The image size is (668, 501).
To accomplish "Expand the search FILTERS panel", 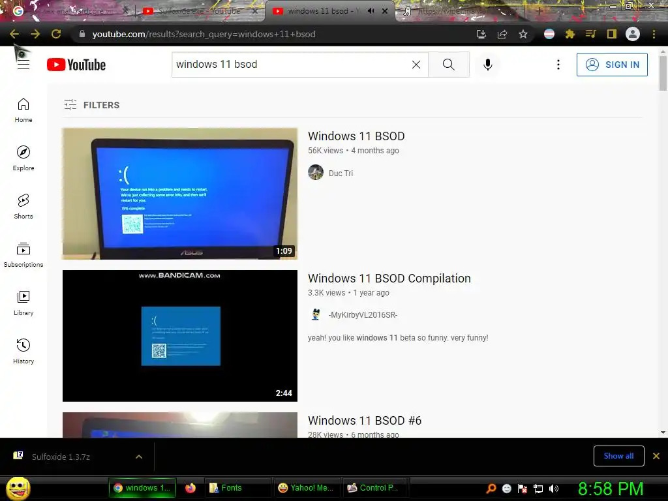I will pos(92,105).
